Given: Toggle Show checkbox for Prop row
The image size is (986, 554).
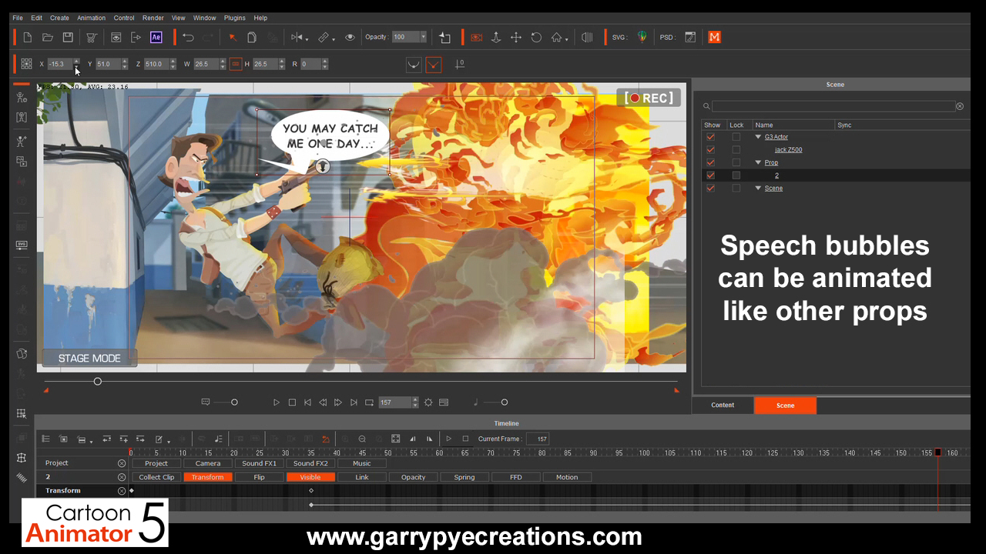Looking at the screenshot, I should (710, 162).
